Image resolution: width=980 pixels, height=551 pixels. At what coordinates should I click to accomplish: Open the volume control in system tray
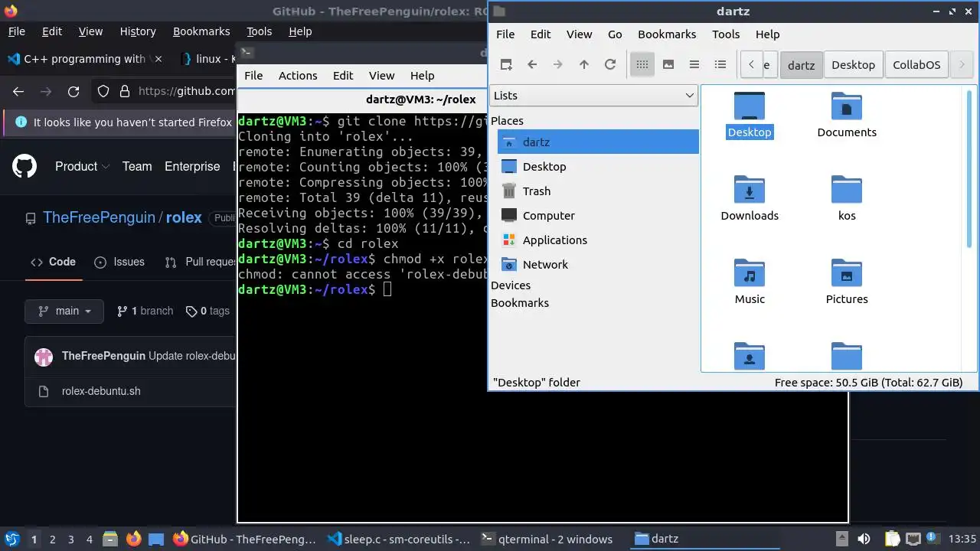click(x=864, y=539)
